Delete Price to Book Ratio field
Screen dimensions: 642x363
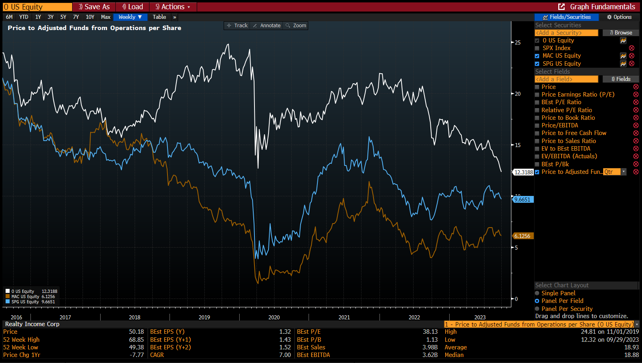tap(636, 118)
